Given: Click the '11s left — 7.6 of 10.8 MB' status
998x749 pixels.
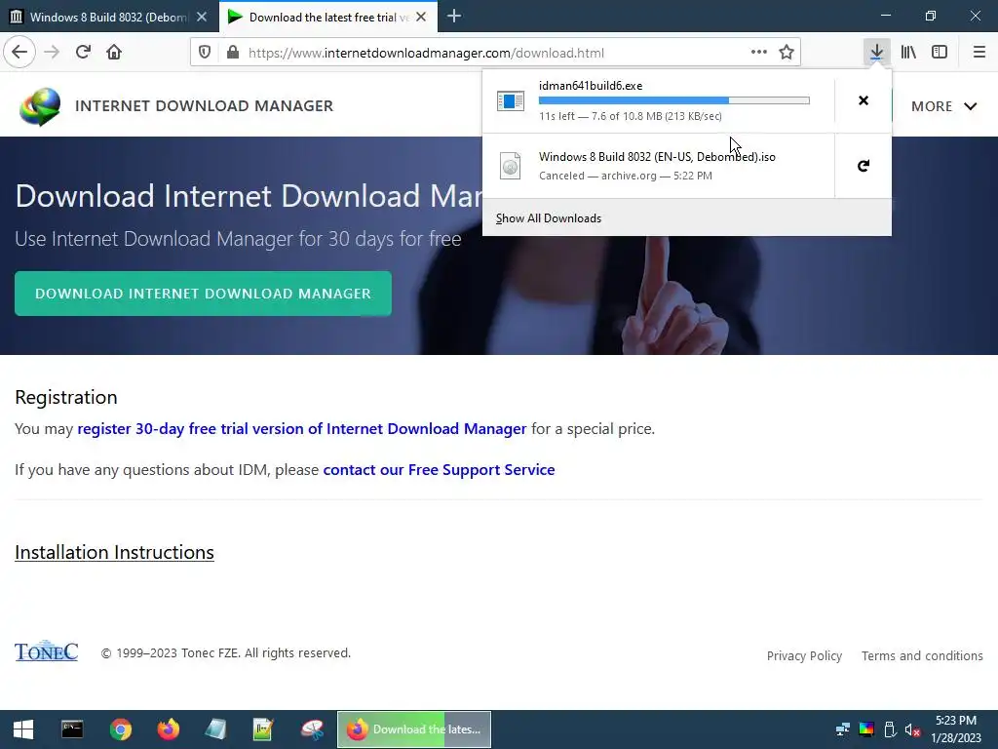Looking at the screenshot, I should tap(631, 117).
